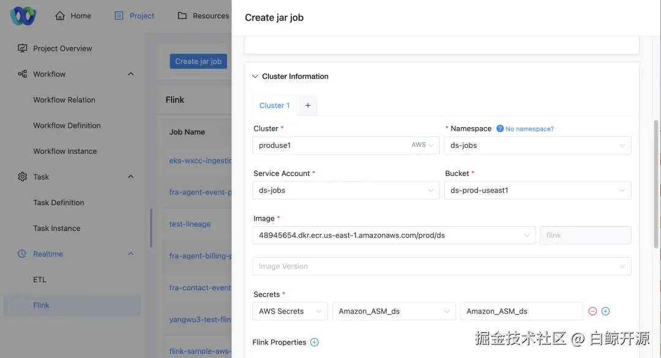Collapse the Task sidebar group
Viewport: 661px width, 358px height.
tap(131, 177)
